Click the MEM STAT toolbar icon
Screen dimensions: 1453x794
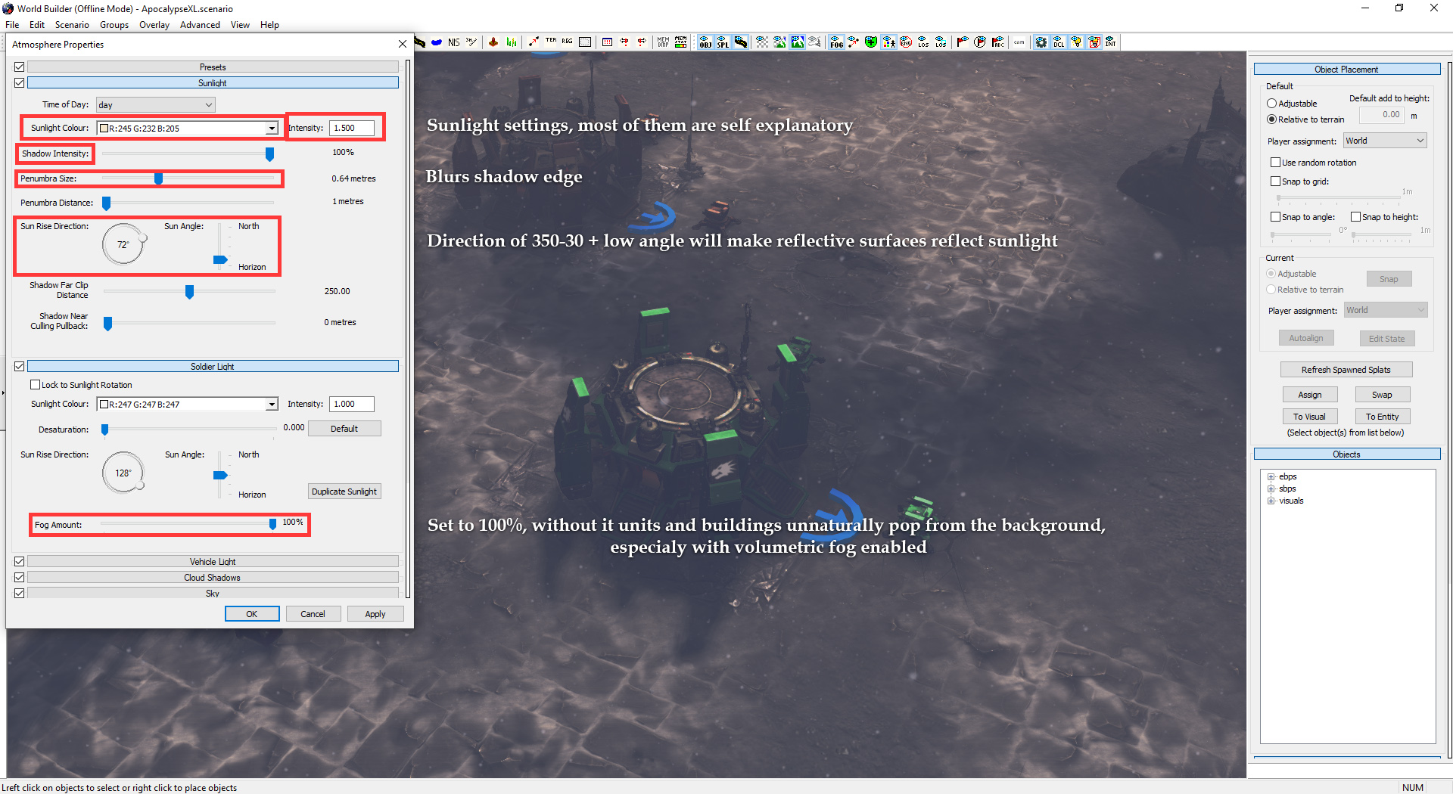tap(681, 42)
